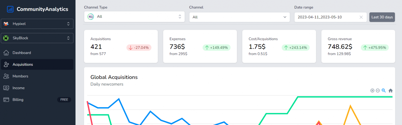This screenshot has height=125, width=402.
Task: Open the Members section
Action: (37, 76)
